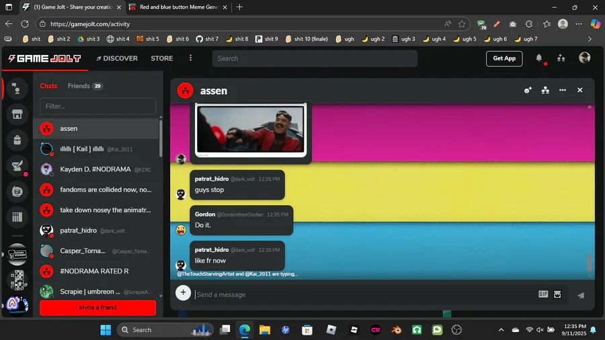Click the add members icon in assen chat
Screen dimensions: 605x340
tap(528, 90)
